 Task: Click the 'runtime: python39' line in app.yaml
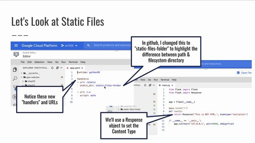pos(88,72)
